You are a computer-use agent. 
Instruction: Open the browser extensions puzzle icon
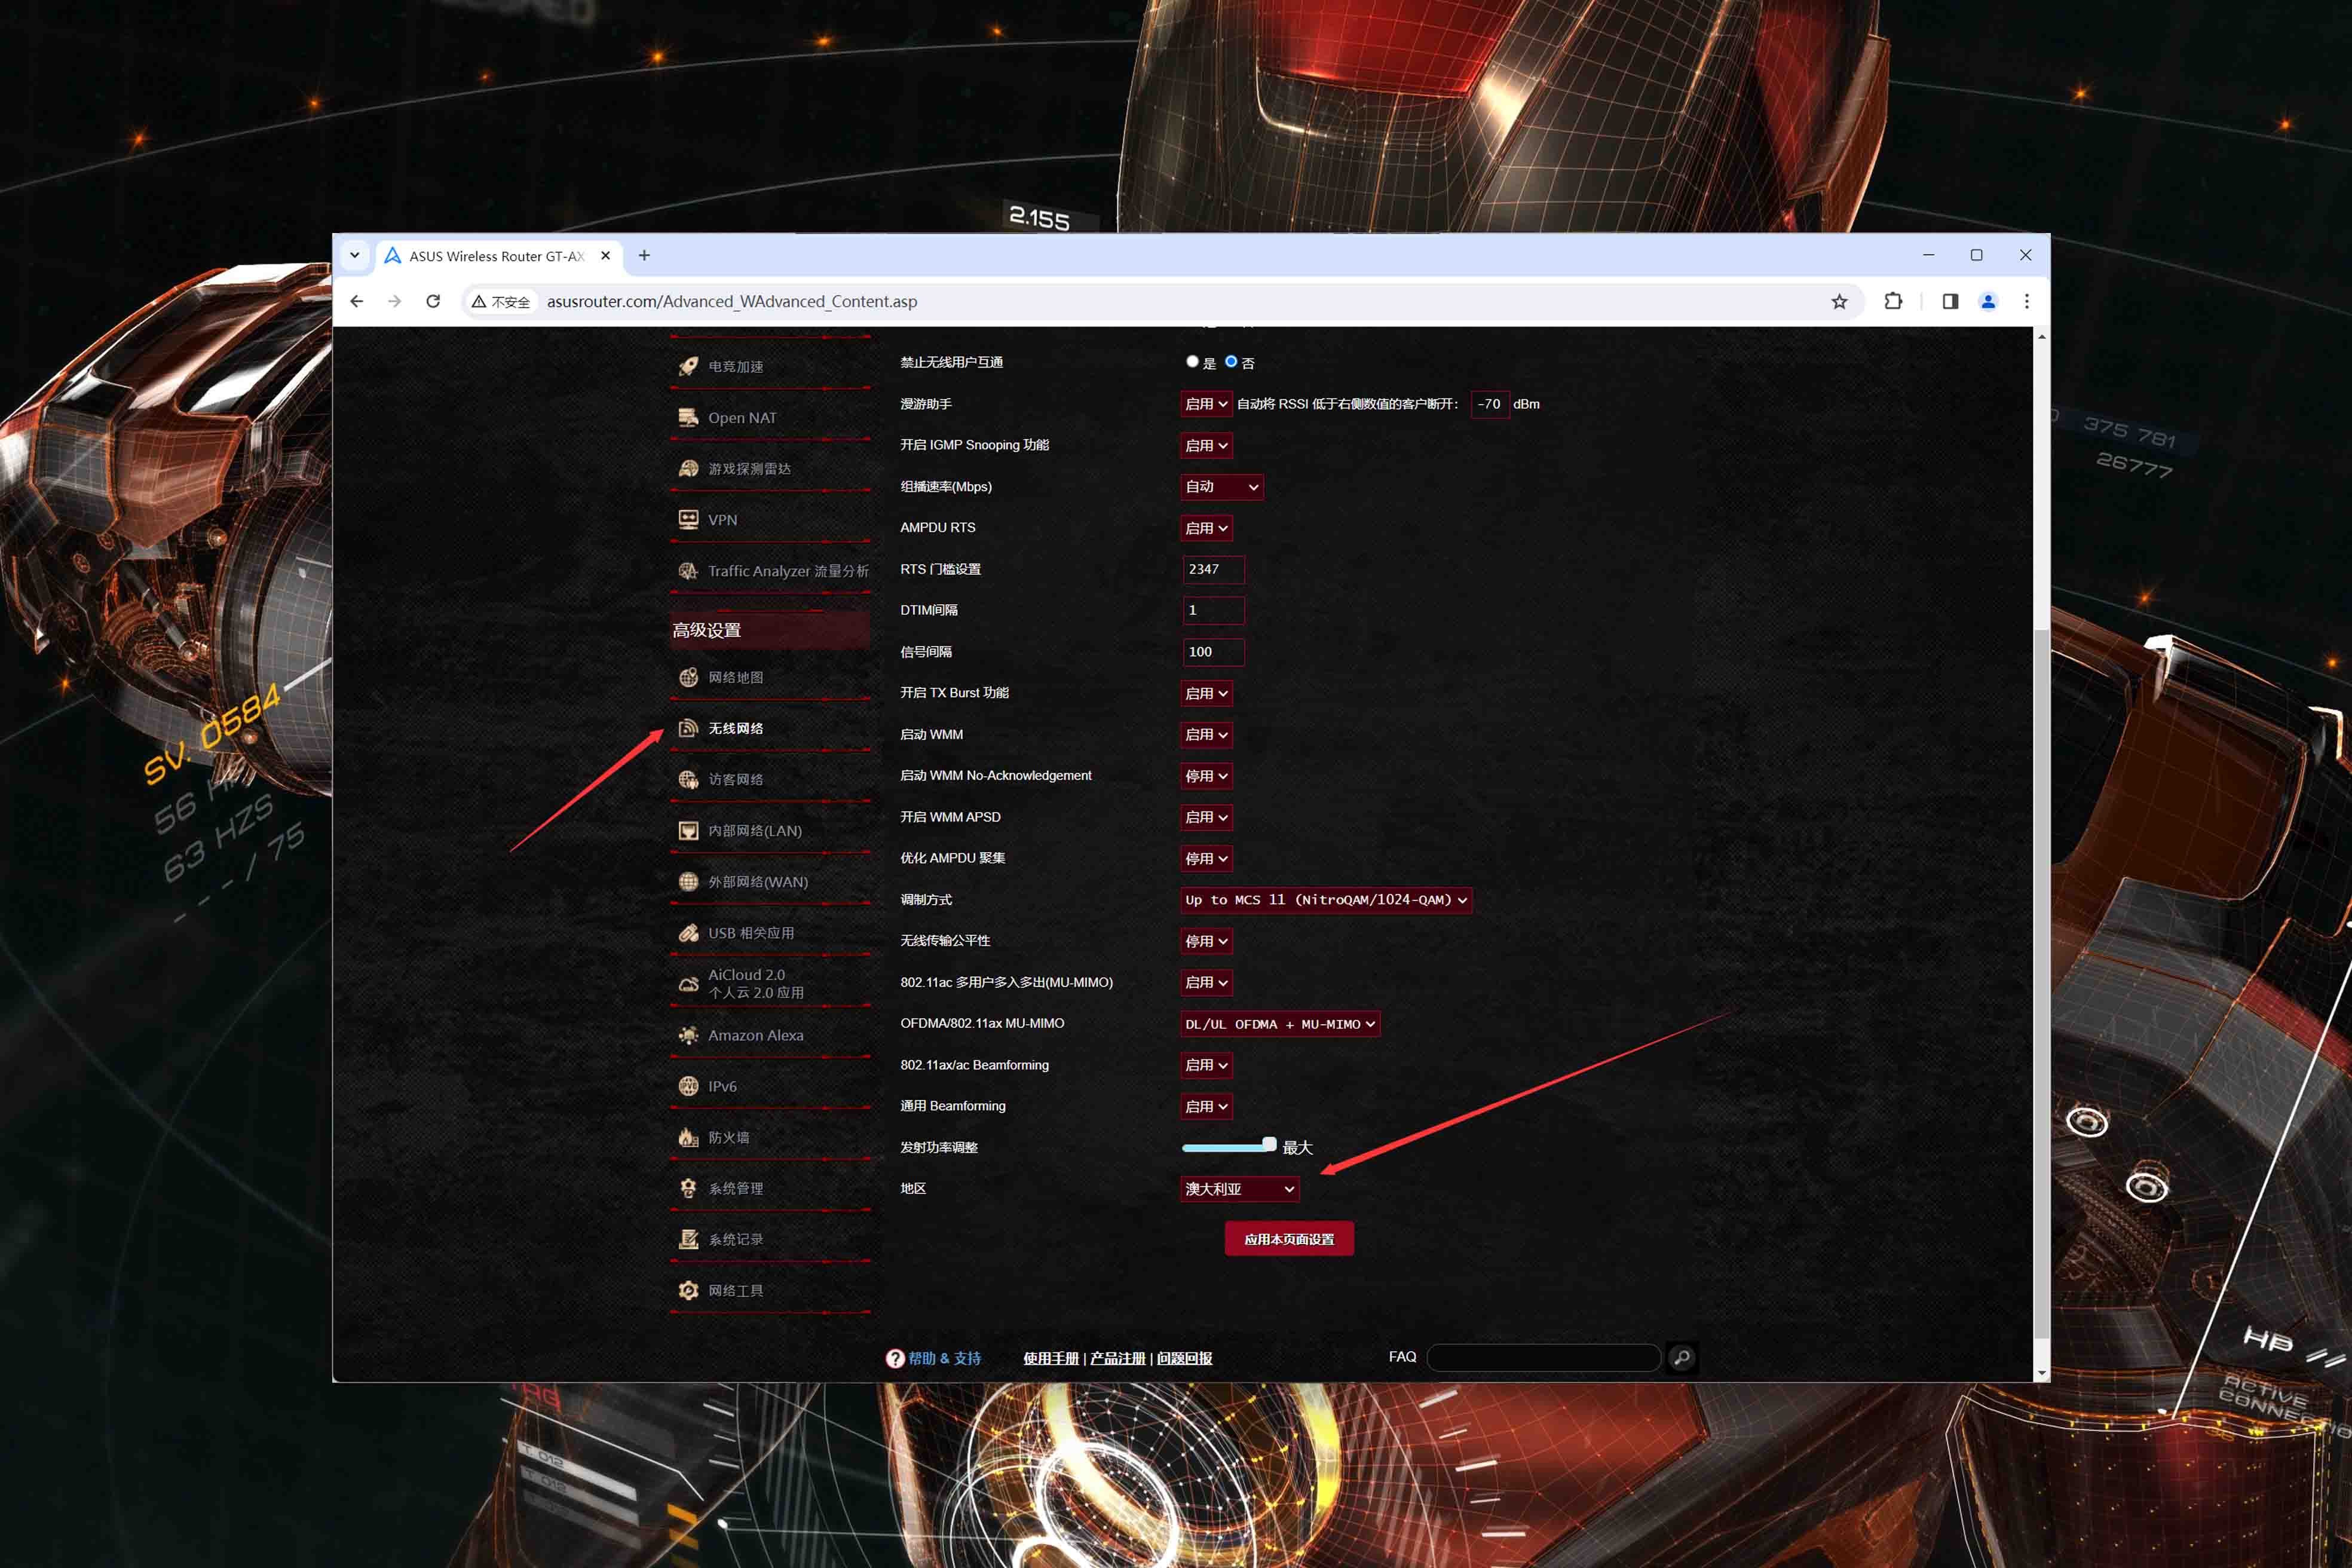tap(1893, 302)
